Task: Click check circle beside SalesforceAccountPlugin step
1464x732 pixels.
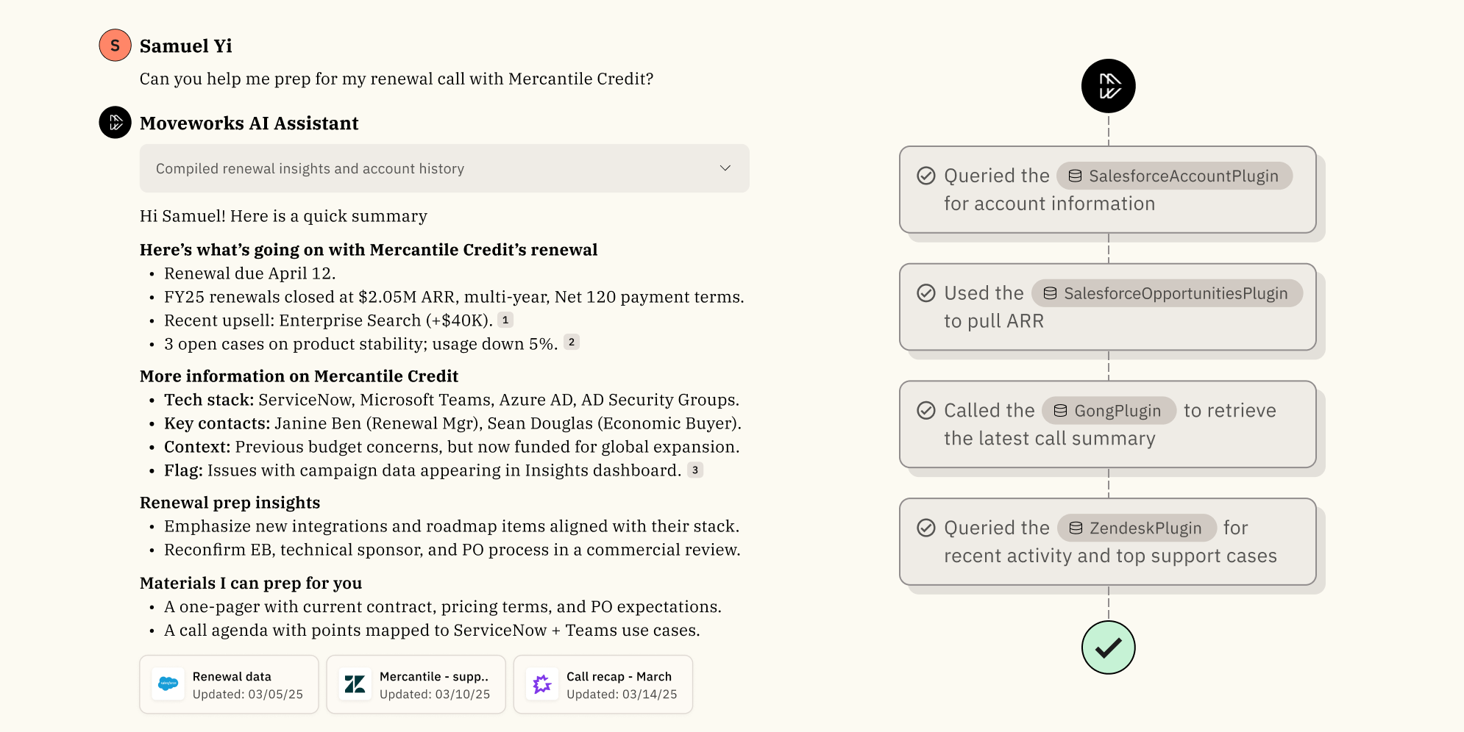Action: click(926, 176)
